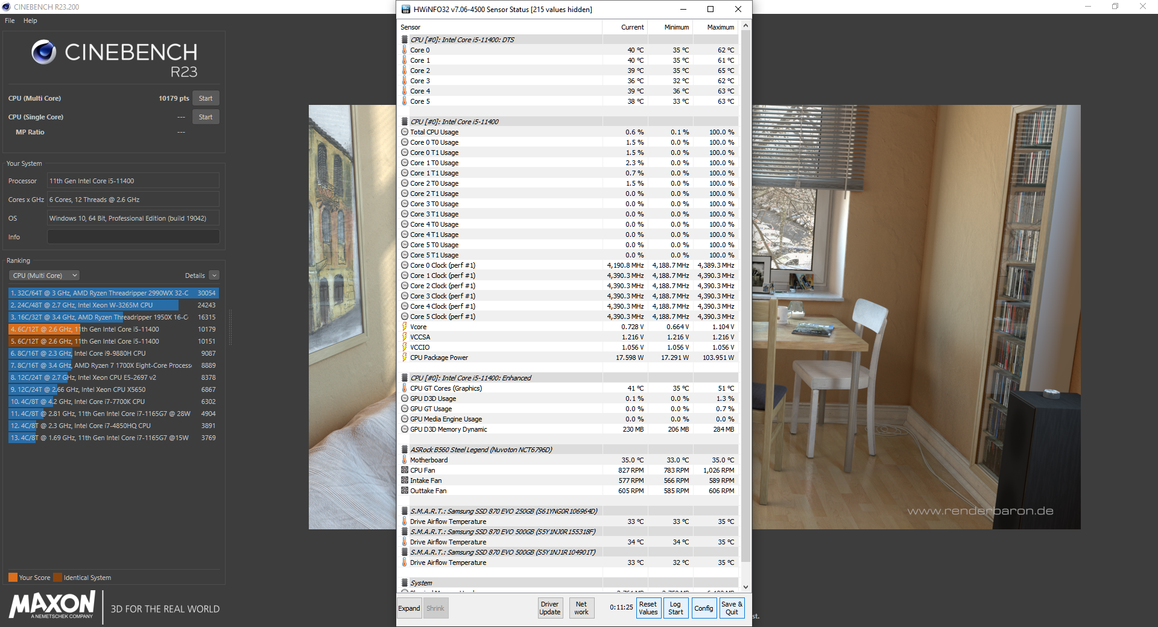This screenshot has height=627, width=1158.
Task: Click the gauge icon beside Core 3 T1 Usage
Action: coord(405,214)
